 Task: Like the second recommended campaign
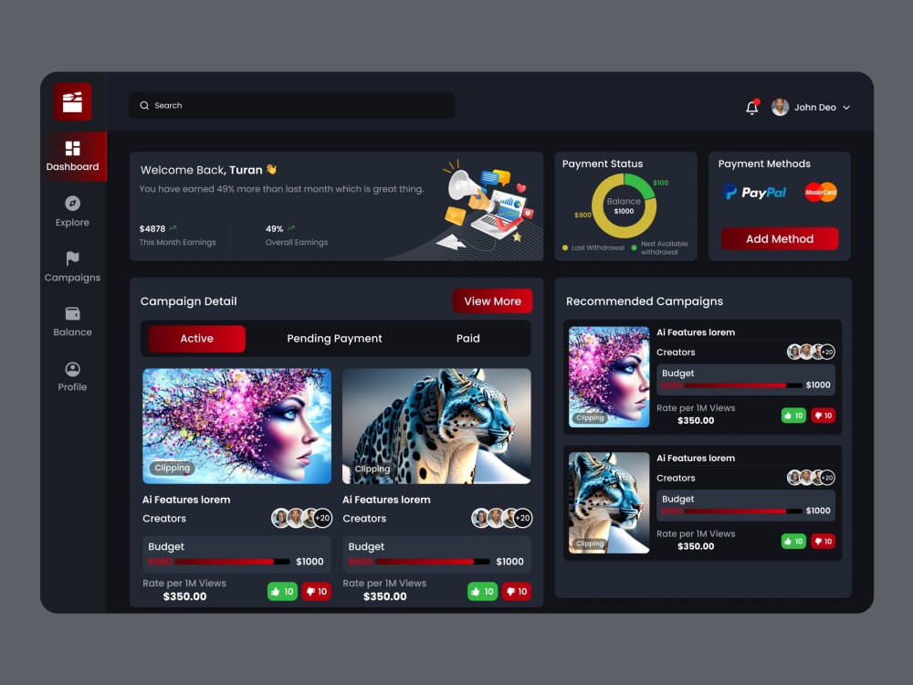pos(793,541)
